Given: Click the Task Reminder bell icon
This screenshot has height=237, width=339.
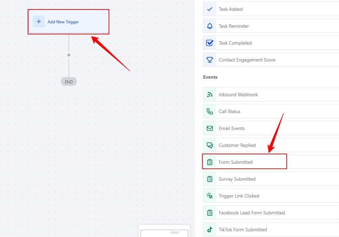Looking at the screenshot, I should click(x=209, y=26).
